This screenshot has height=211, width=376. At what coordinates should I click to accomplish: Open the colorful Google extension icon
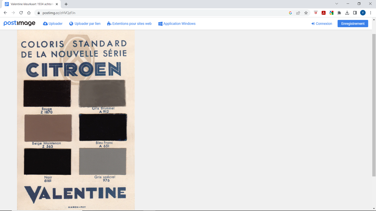coord(331,13)
